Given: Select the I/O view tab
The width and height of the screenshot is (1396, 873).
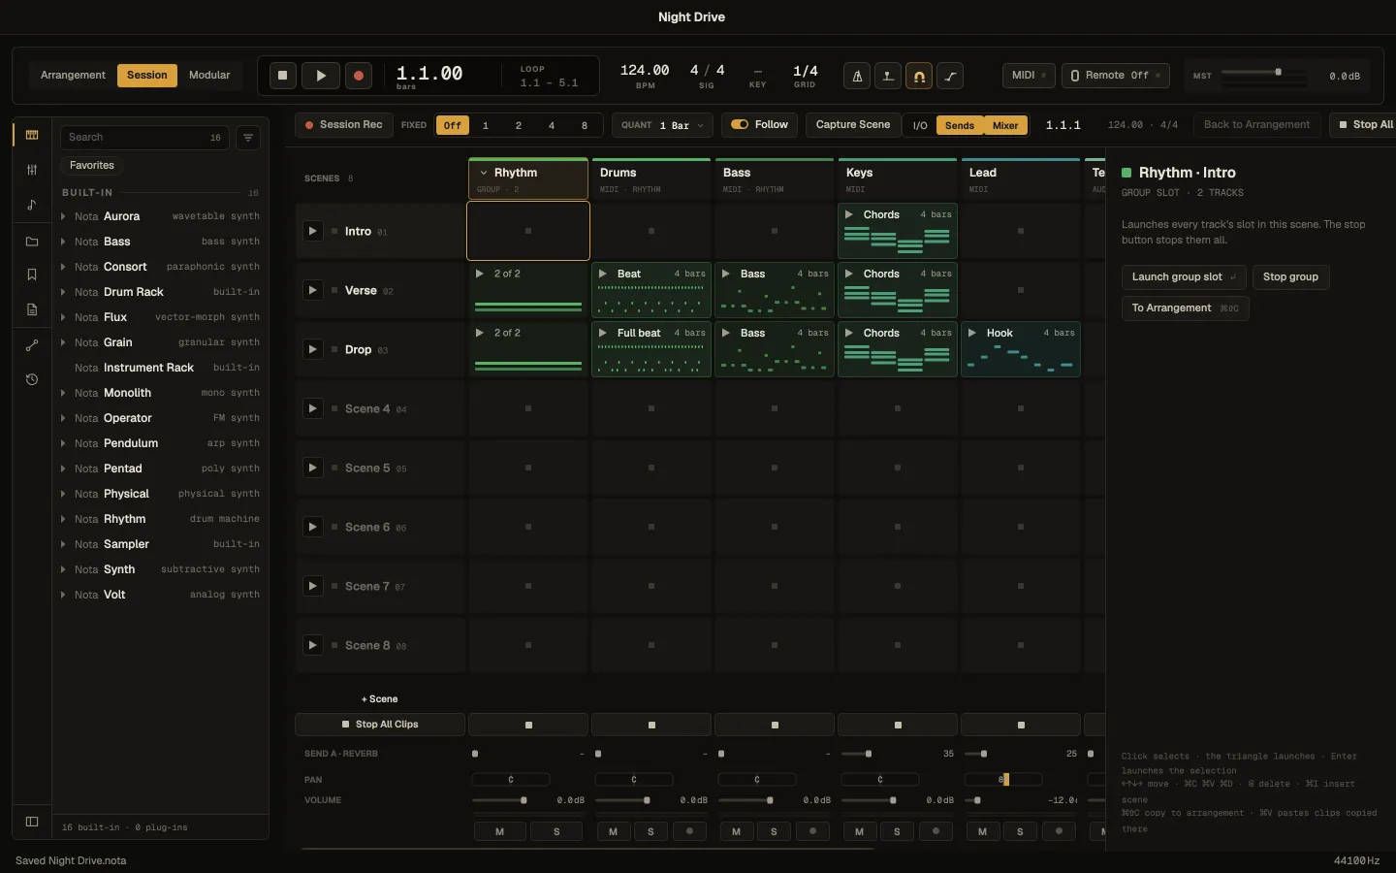Looking at the screenshot, I should (x=920, y=125).
